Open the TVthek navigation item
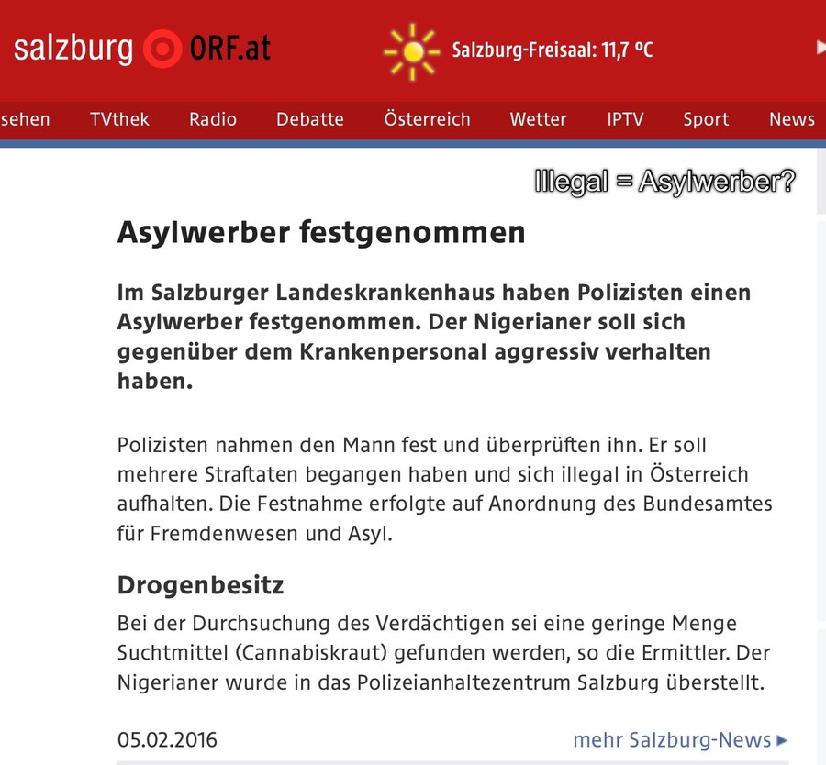The image size is (826, 765). [x=119, y=119]
